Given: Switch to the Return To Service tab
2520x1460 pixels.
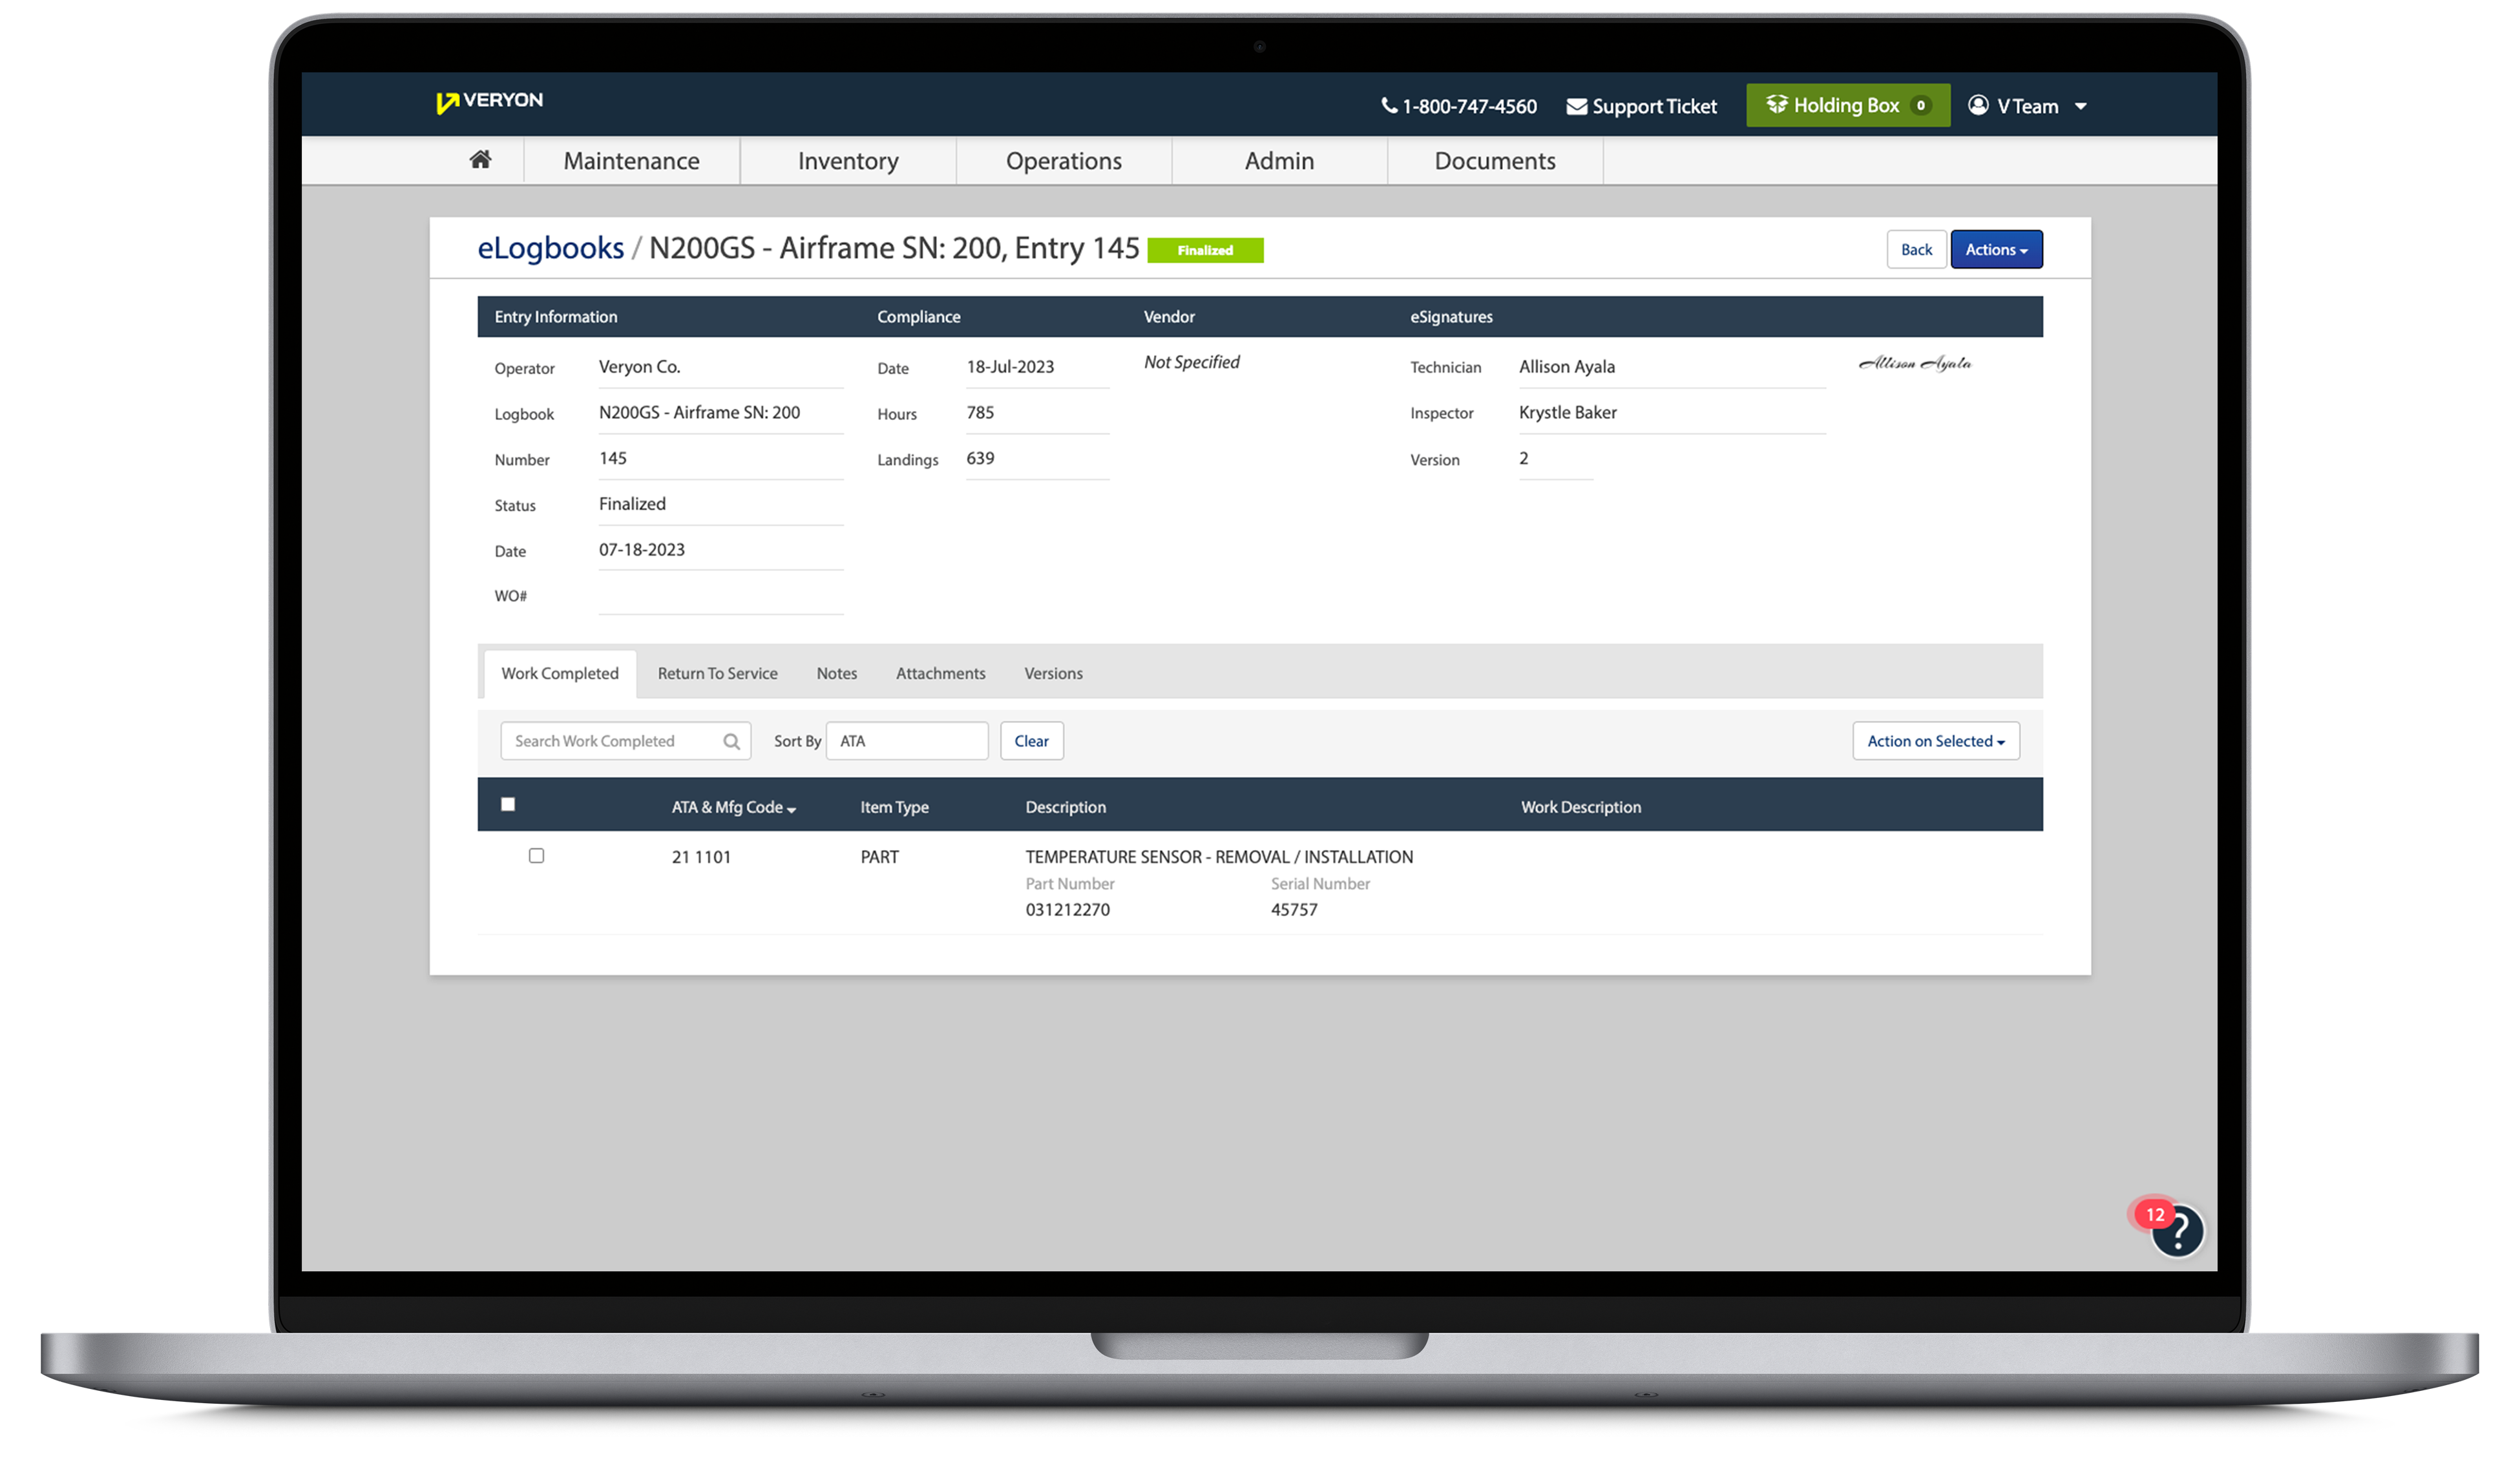Looking at the screenshot, I should pyautogui.click(x=717, y=674).
